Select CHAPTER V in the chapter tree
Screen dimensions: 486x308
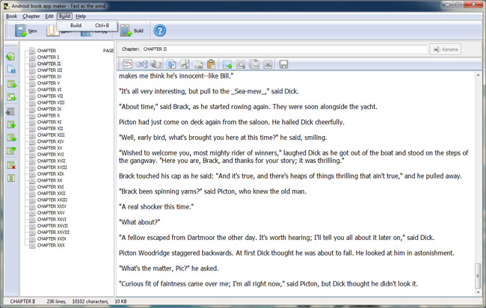pos(49,83)
